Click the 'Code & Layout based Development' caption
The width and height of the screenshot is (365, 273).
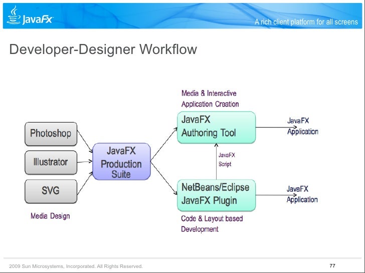click(212, 224)
